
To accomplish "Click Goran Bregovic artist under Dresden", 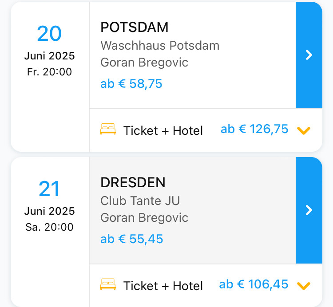I will click(x=144, y=218).
